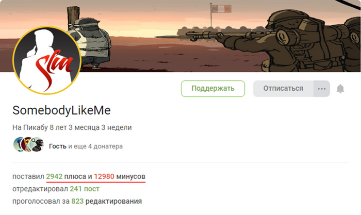This screenshot has height=215, width=361.
Task: Select the middle giraffe-patterned donater avatar
Action: point(27,144)
